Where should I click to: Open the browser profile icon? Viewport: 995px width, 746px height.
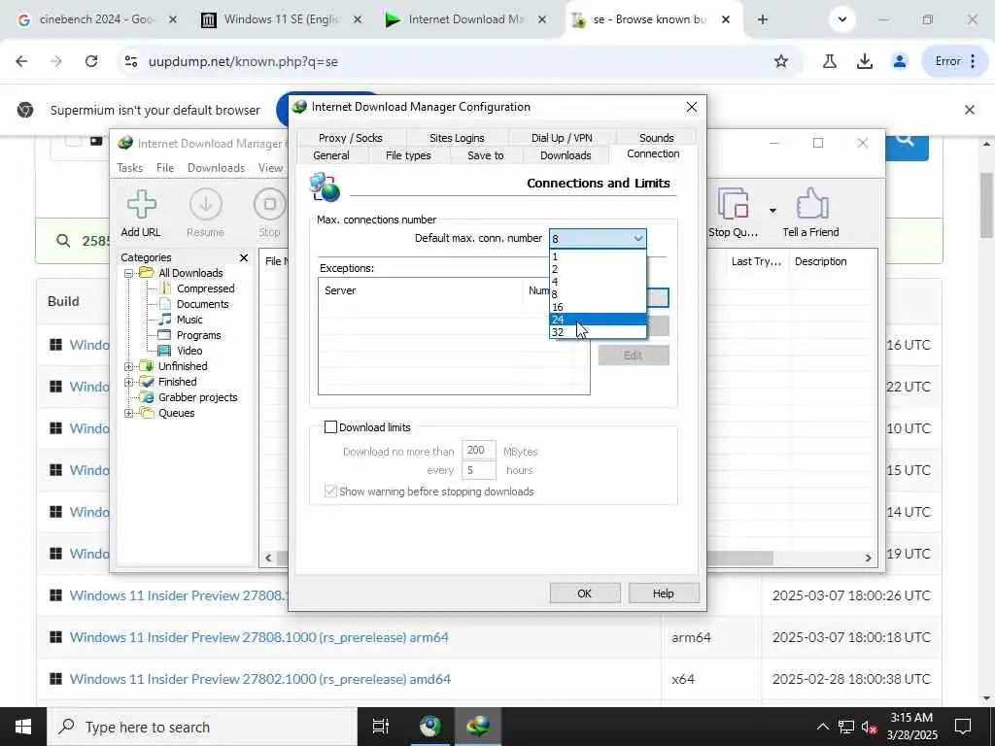click(x=899, y=61)
